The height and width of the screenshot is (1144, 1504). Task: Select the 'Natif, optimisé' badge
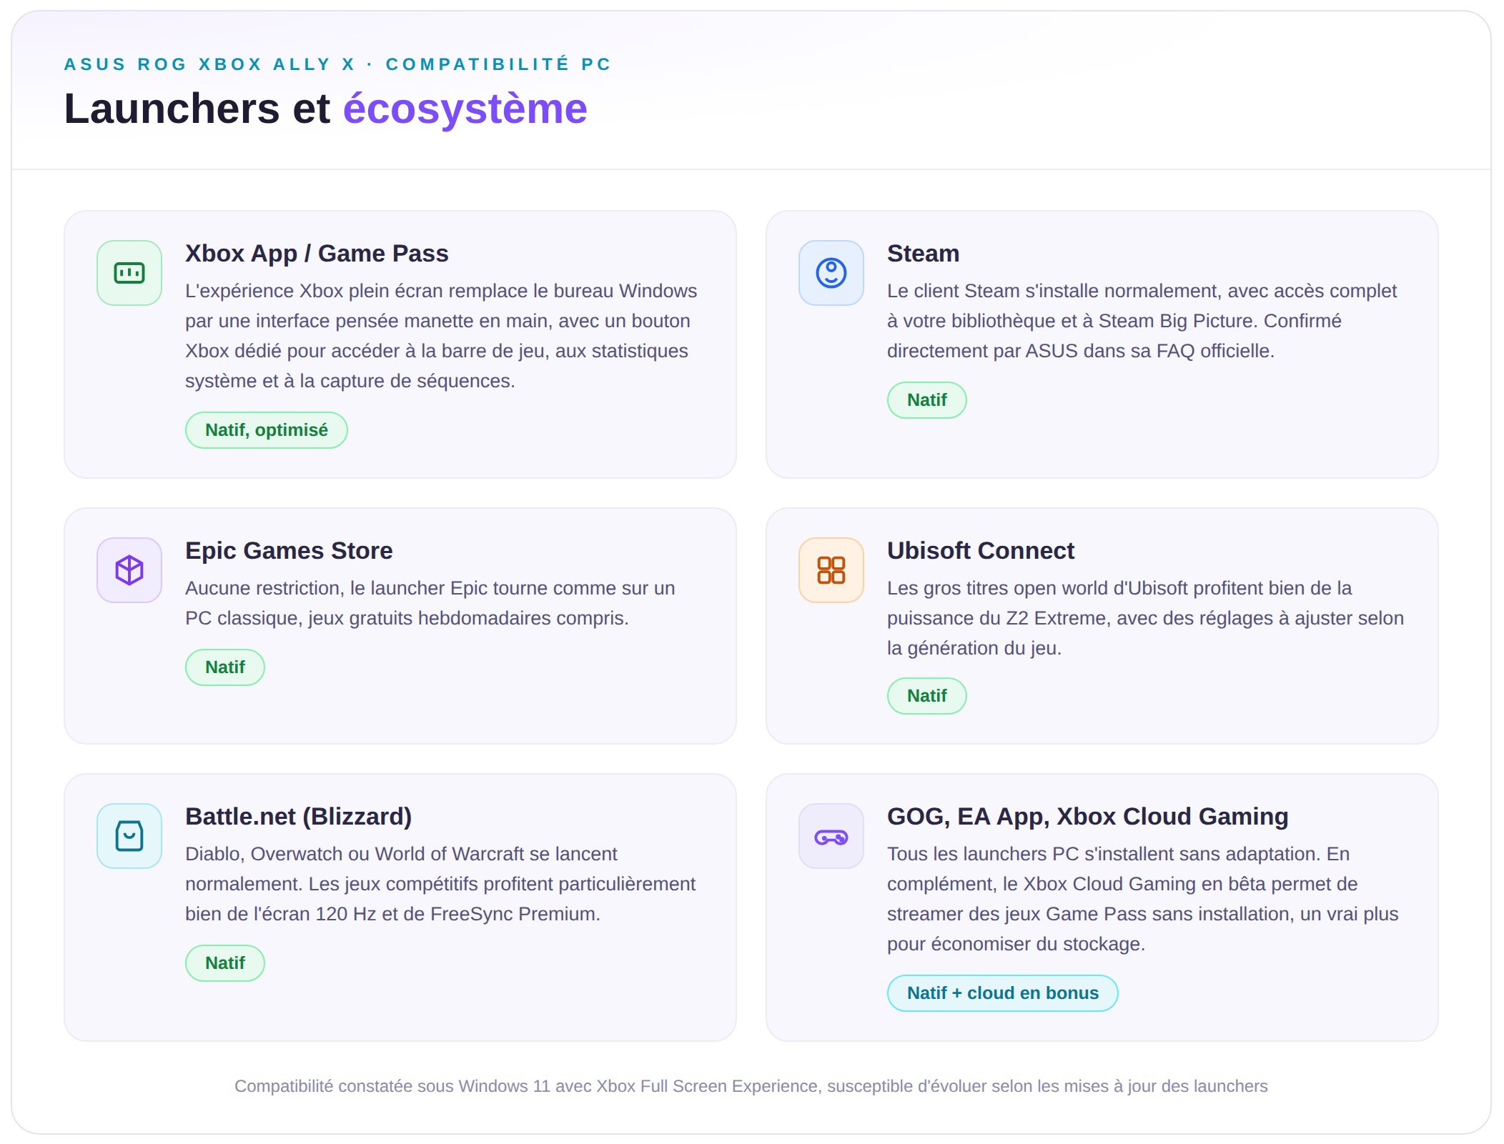267,430
